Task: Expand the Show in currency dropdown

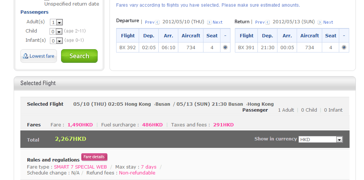Action: (x=339, y=139)
